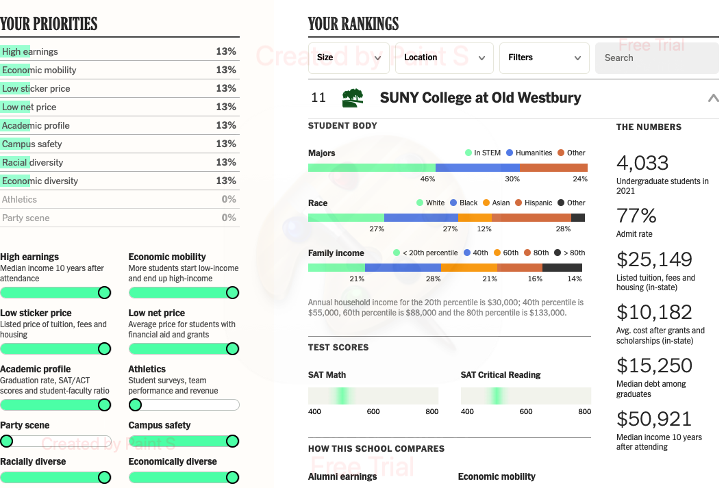Click the Athletics slider knob
The image size is (726, 488).
pos(135,405)
